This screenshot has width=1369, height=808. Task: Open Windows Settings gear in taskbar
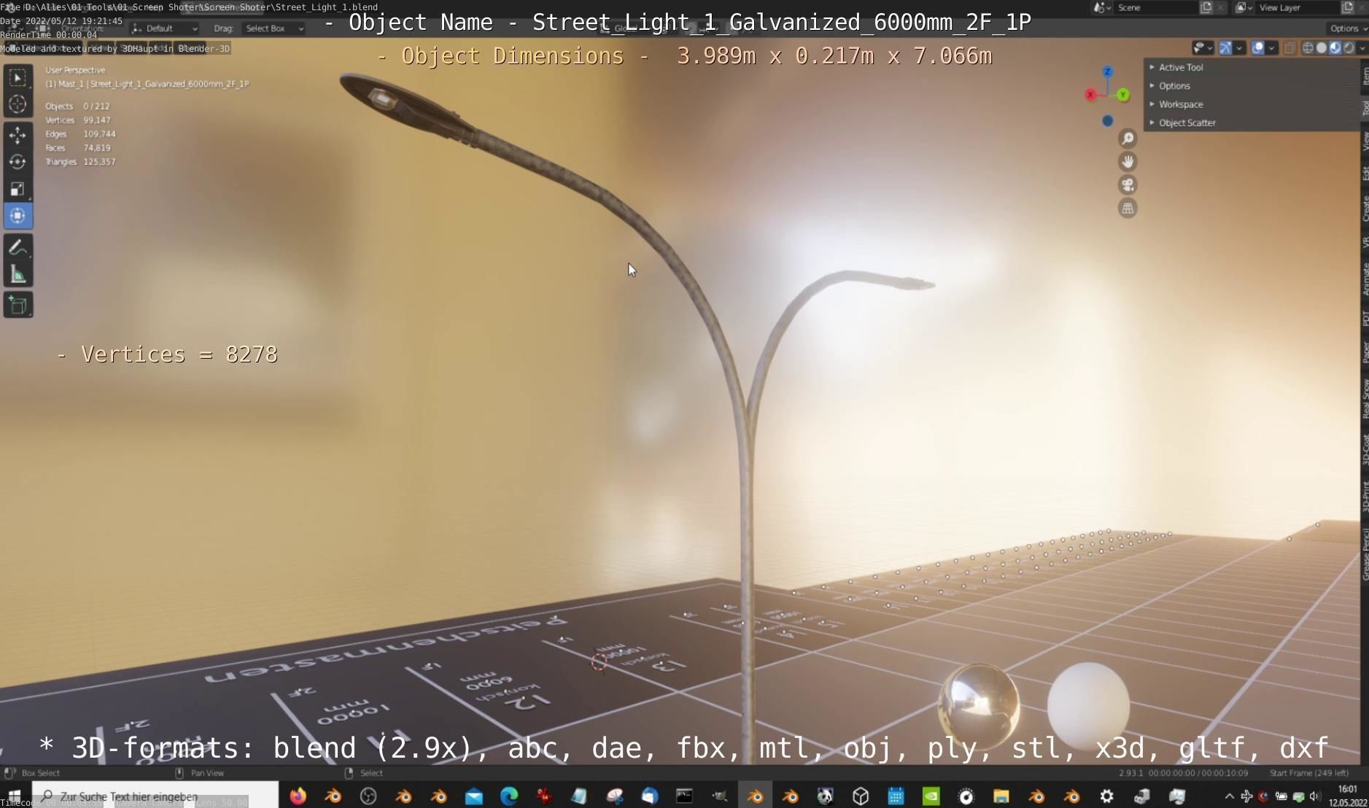(x=1106, y=796)
